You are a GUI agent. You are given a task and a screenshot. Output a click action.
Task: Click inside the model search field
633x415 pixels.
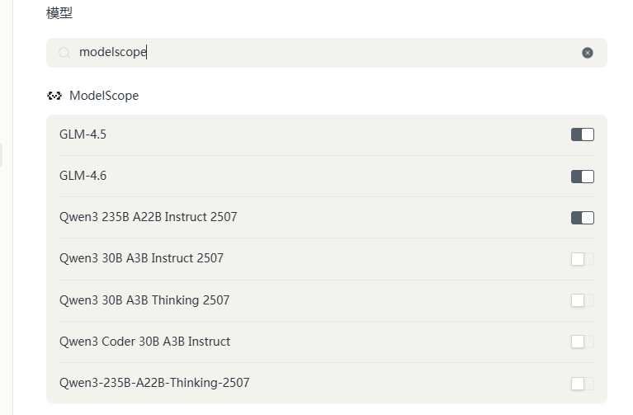click(327, 53)
